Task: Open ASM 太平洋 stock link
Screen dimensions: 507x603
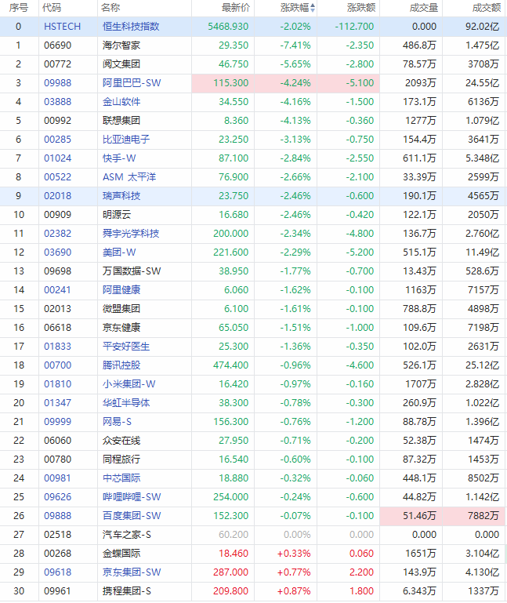Action: pyautogui.click(x=129, y=177)
